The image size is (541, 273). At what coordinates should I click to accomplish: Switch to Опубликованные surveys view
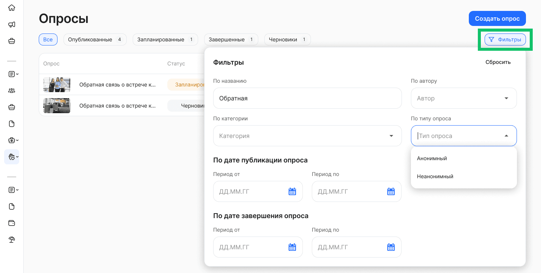pos(95,39)
